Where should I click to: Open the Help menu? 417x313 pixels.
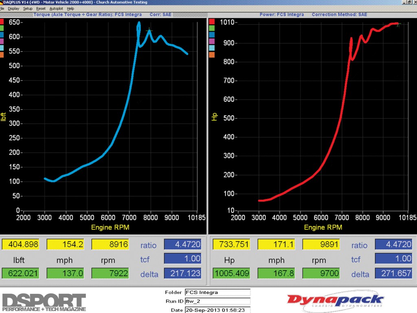click(70, 8)
